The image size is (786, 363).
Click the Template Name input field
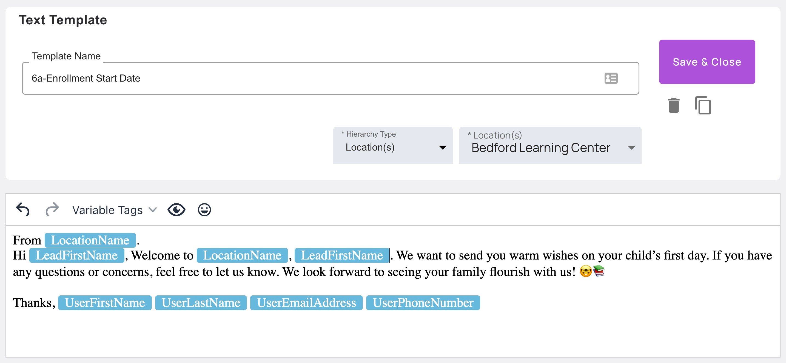(x=331, y=77)
